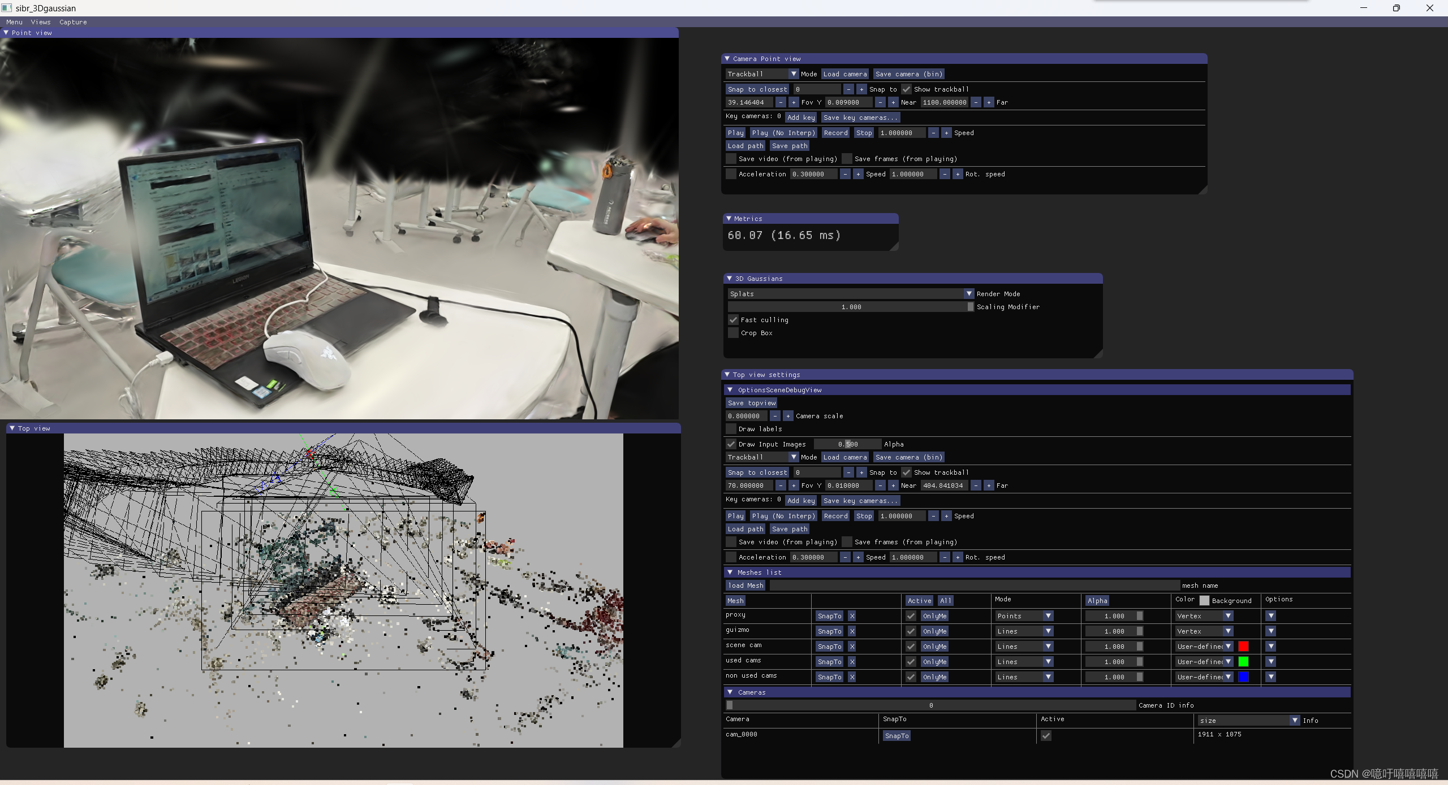Image resolution: width=1448 pixels, height=785 pixels.
Task: Click plus stepper for Camera scale
Action: tap(788, 416)
